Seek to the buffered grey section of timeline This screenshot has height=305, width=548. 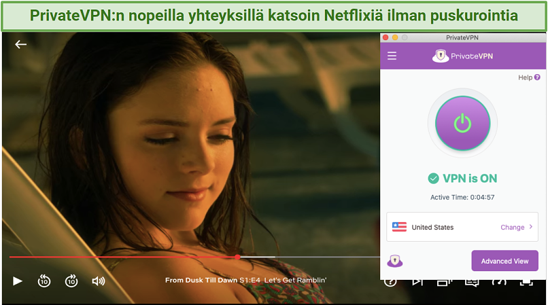tap(258, 257)
